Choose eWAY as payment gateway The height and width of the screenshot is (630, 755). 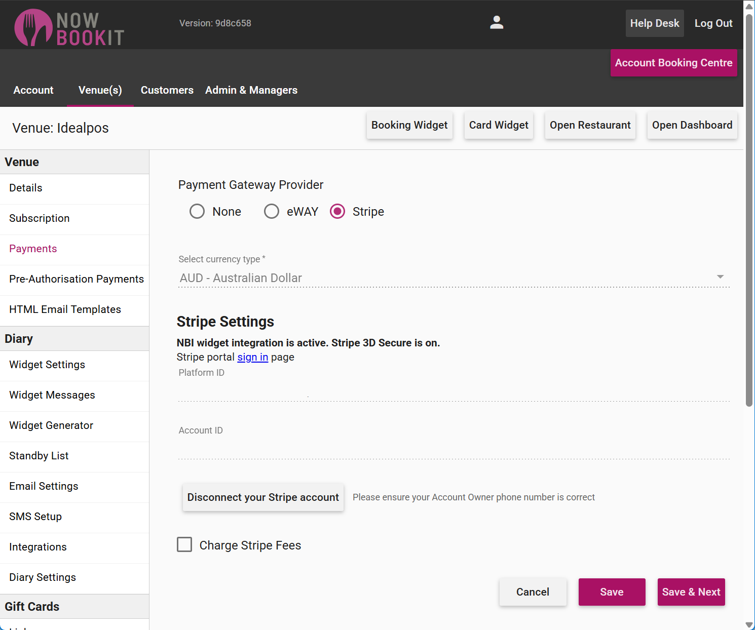tap(272, 211)
